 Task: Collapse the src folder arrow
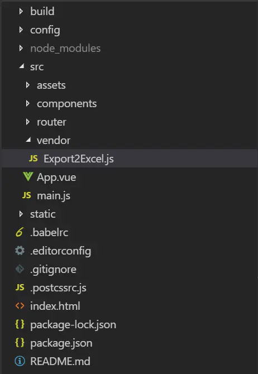click(21, 66)
